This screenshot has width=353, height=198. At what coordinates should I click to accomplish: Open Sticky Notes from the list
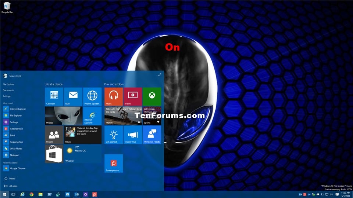tap(13, 148)
